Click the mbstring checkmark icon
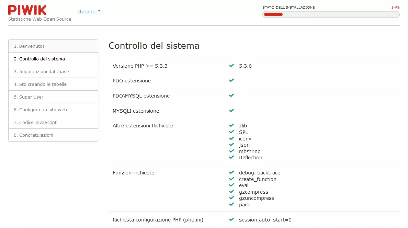The image size is (408, 228). 231,151
